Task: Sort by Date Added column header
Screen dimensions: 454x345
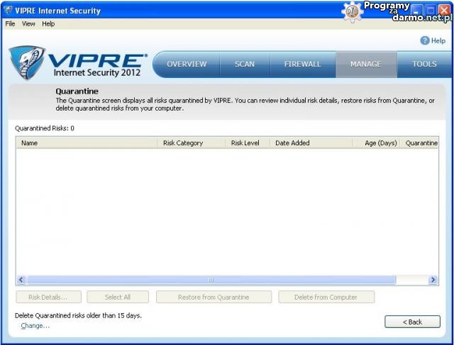Action: click(311, 142)
